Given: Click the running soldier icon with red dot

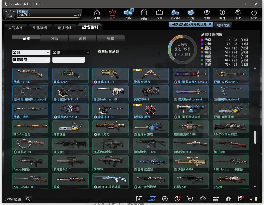Looking at the screenshot, I should coord(177,199).
